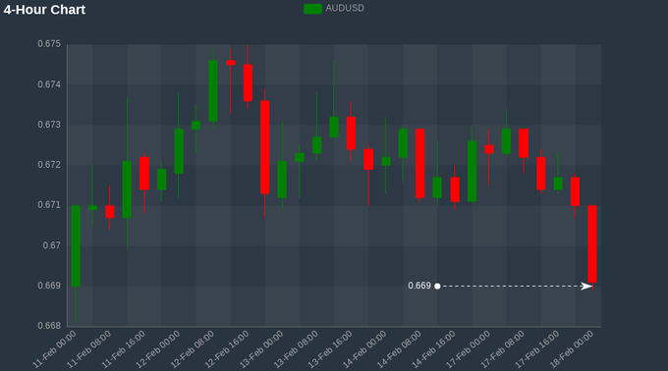Click the 0.668 y-axis label
This screenshot has height=371, width=668.
pos(49,326)
